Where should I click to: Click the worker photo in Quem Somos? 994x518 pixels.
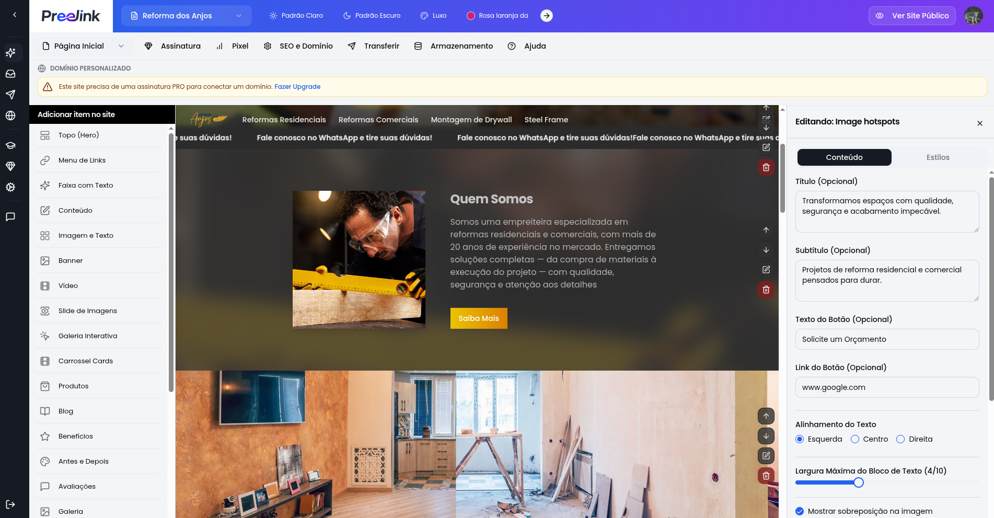tap(359, 260)
